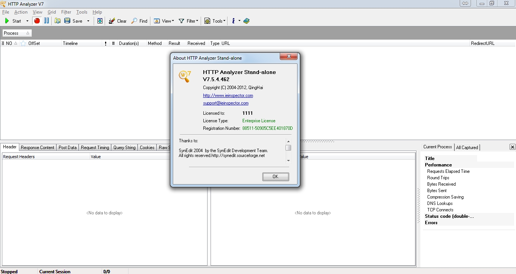
Task: Click the Requests Elapsed Time row
Action: click(x=468, y=171)
